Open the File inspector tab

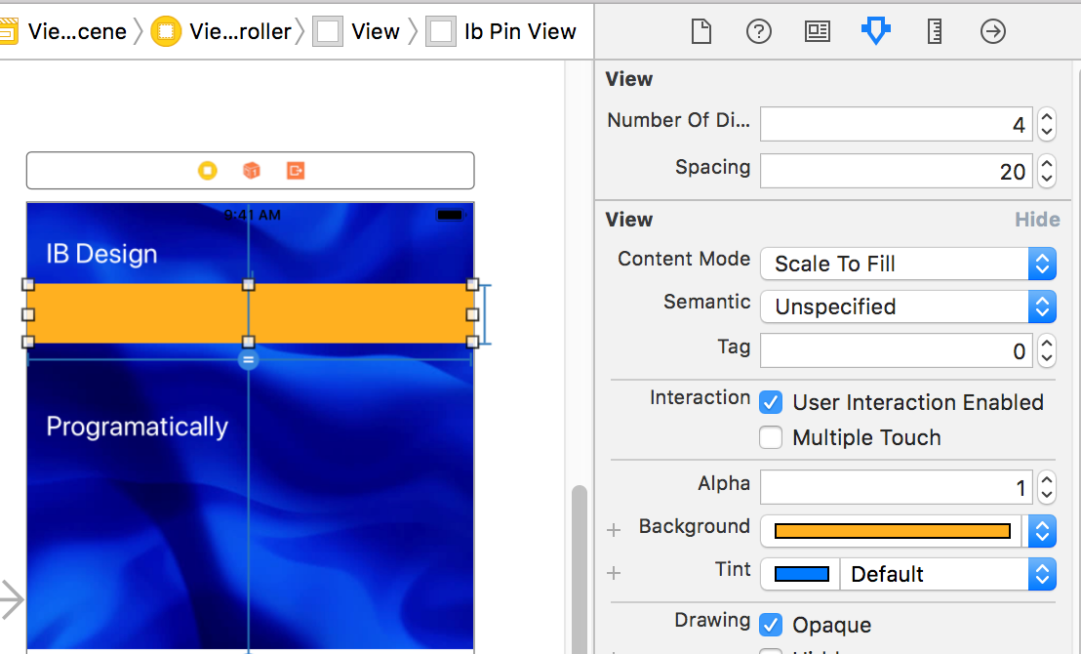click(x=701, y=32)
